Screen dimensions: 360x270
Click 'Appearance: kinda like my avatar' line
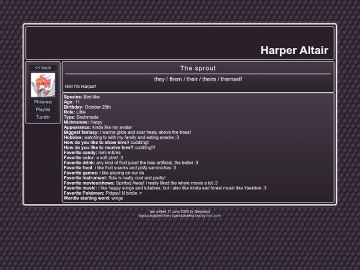pyautogui.click(x=98, y=127)
